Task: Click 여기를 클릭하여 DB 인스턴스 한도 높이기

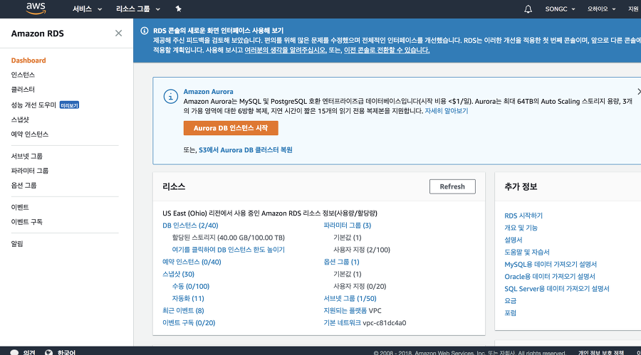Action: coord(229,250)
